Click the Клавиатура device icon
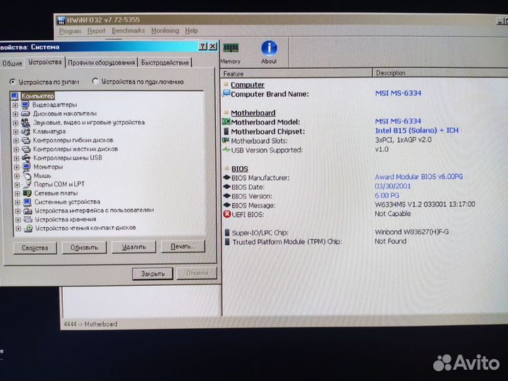 [25, 131]
